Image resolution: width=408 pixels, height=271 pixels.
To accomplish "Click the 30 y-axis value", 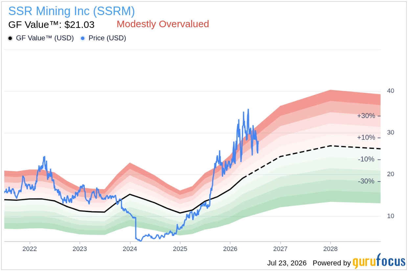I will coord(390,132).
